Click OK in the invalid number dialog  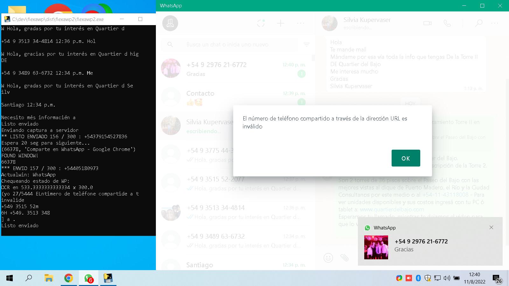(406, 158)
